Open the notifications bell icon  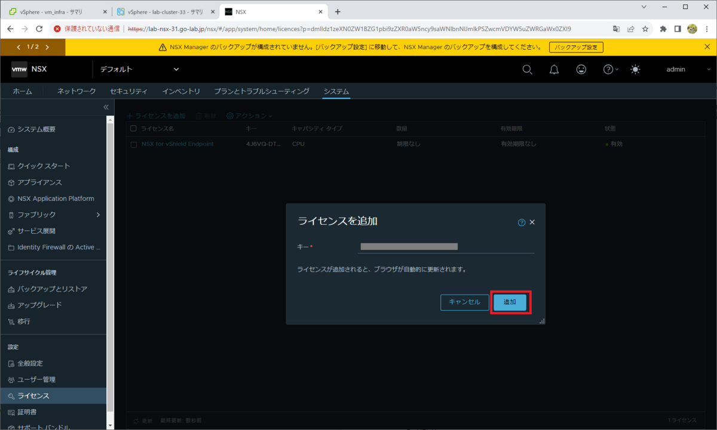[554, 69]
